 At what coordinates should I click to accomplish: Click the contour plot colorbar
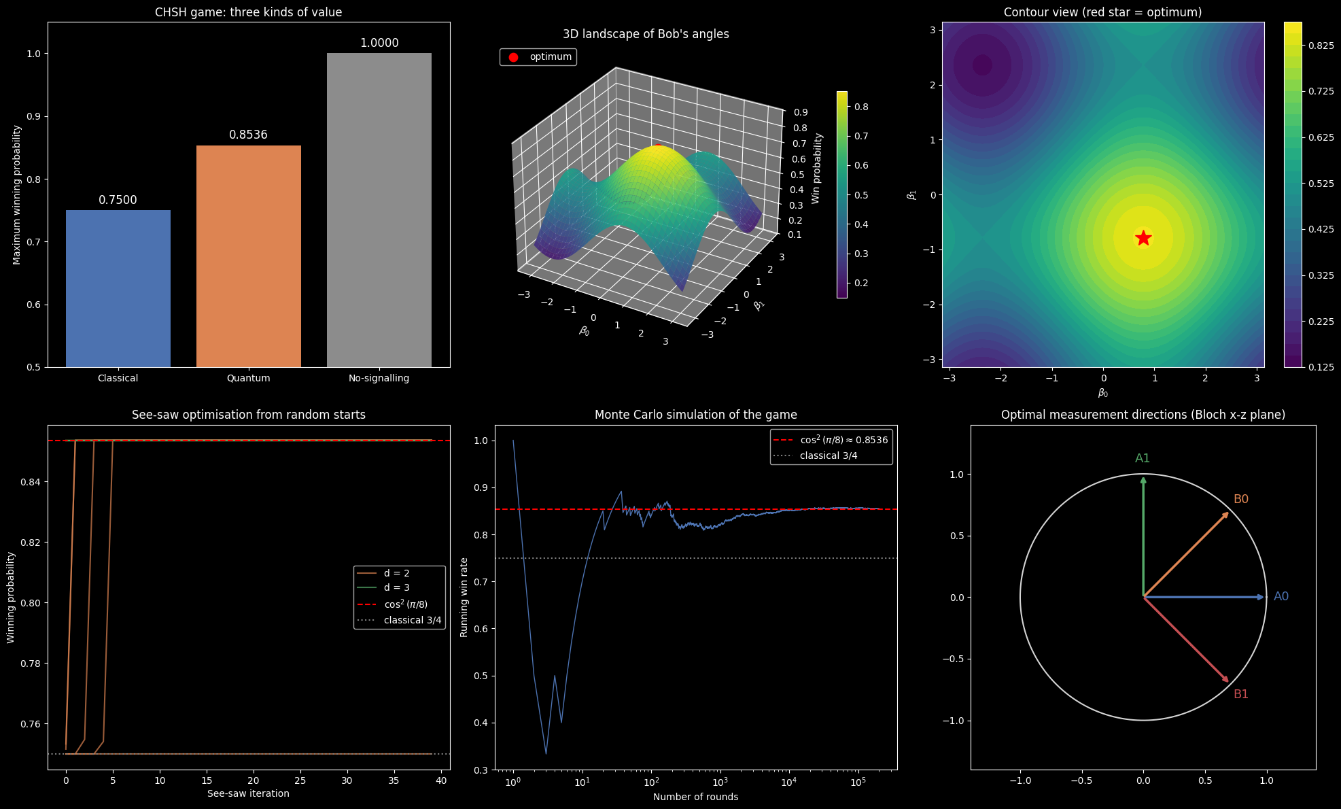(x=1293, y=194)
